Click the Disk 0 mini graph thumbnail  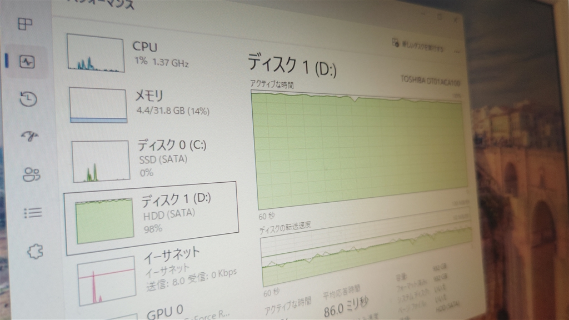point(101,161)
